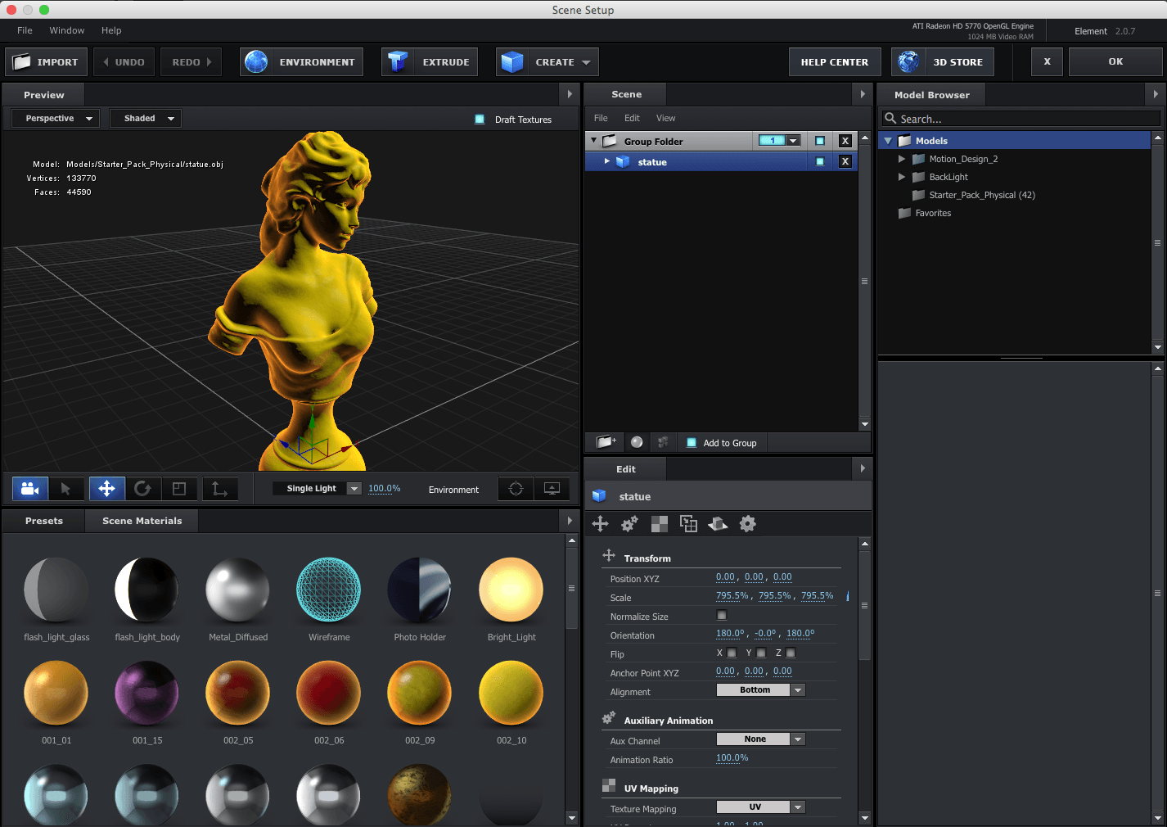The width and height of the screenshot is (1167, 827).
Task: Open the Texture Mapping UV dropdown
Action: 761,807
